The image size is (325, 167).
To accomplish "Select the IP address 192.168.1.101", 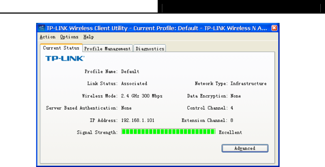I will coord(138,121).
